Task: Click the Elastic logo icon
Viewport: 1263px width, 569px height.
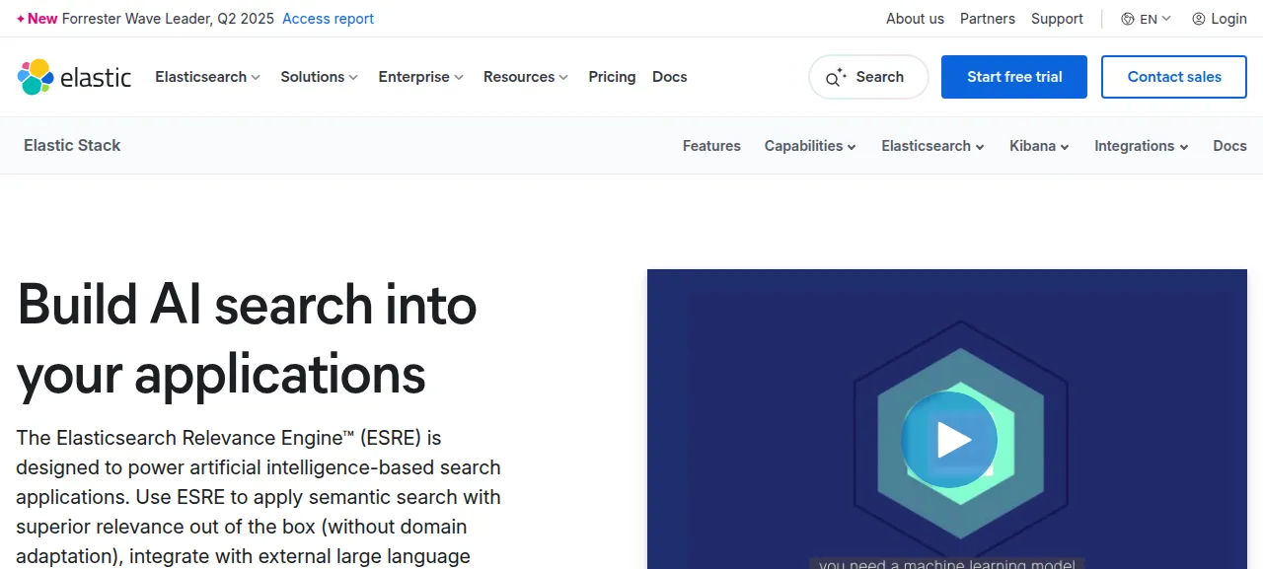Action: 36,77
